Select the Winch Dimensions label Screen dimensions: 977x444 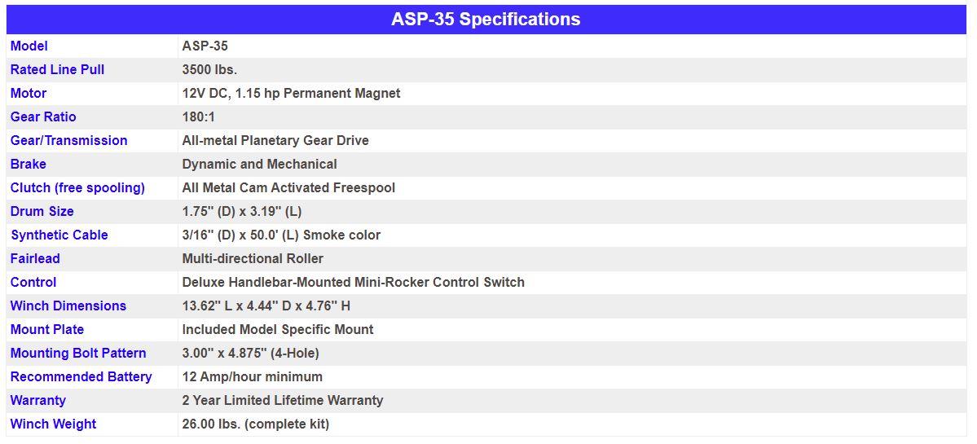pyautogui.click(x=68, y=306)
